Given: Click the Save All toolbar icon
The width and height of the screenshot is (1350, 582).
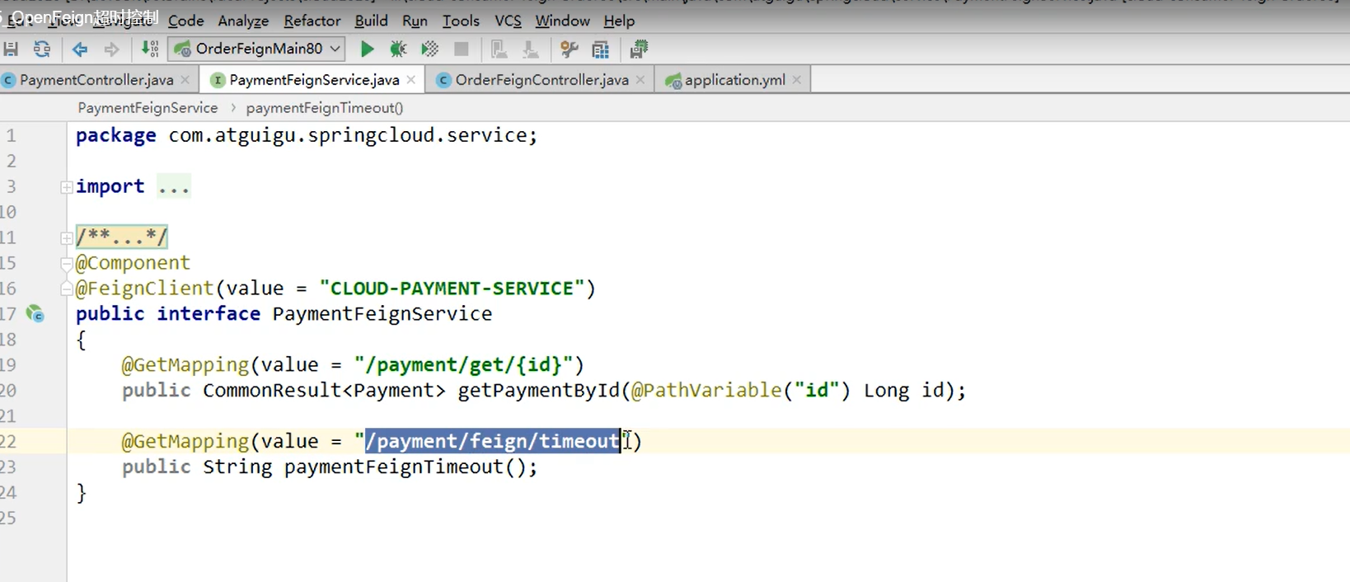Looking at the screenshot, I should click(12, 49).
